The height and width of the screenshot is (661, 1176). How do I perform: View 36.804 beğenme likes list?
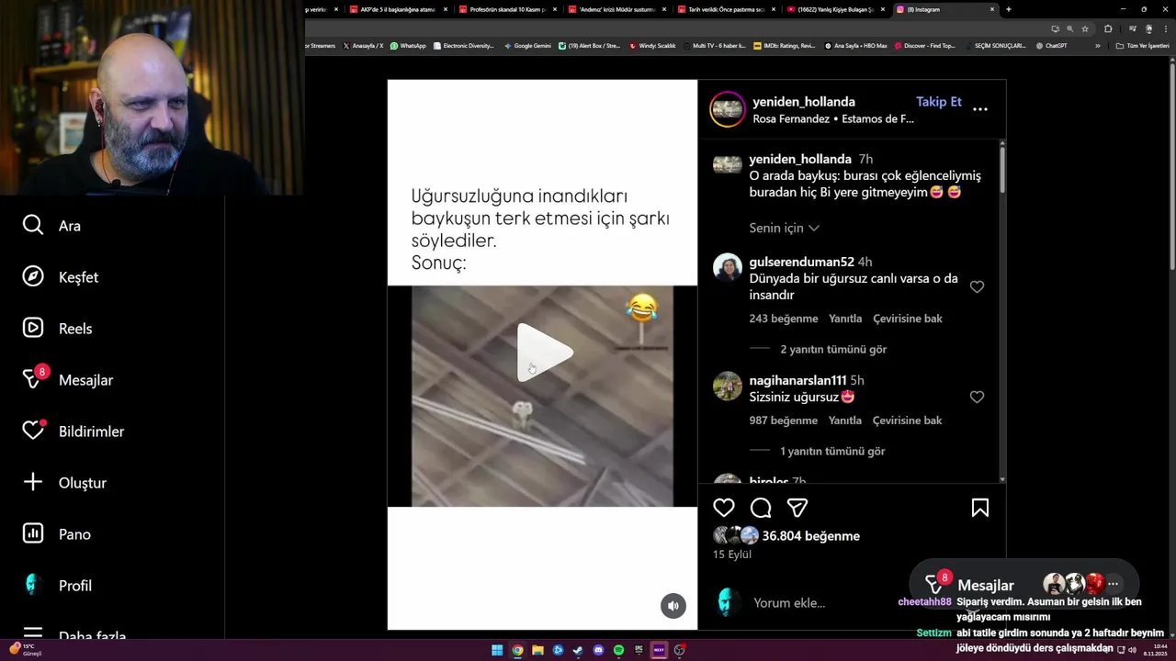(810, 536)
